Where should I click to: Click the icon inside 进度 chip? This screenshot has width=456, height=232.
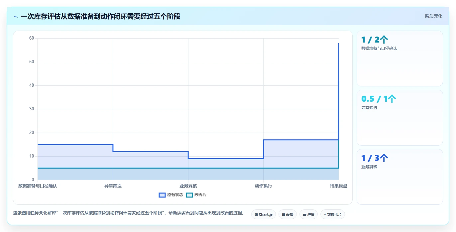click(x=304, y=215)
